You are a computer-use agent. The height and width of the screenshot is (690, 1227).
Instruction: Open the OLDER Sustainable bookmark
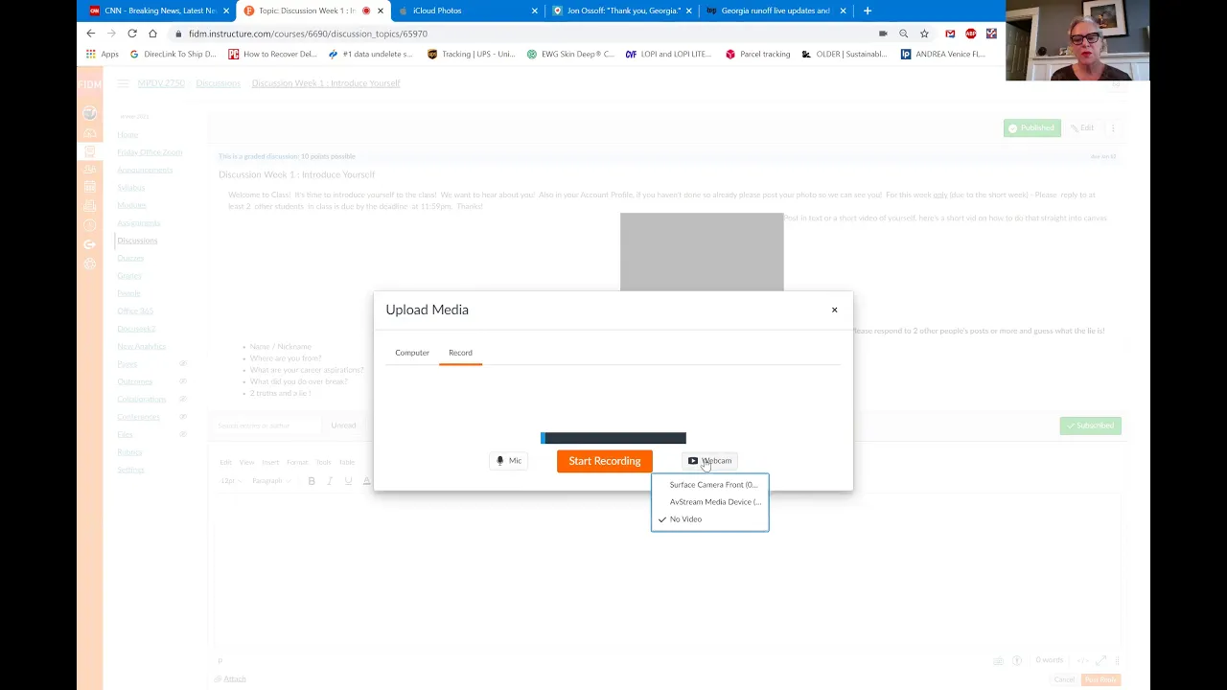845,54
